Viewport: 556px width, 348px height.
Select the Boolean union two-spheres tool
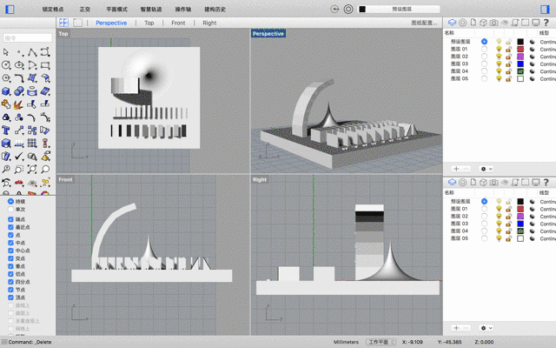click(19, 91)
